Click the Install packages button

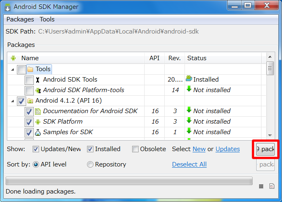point(265,149)
